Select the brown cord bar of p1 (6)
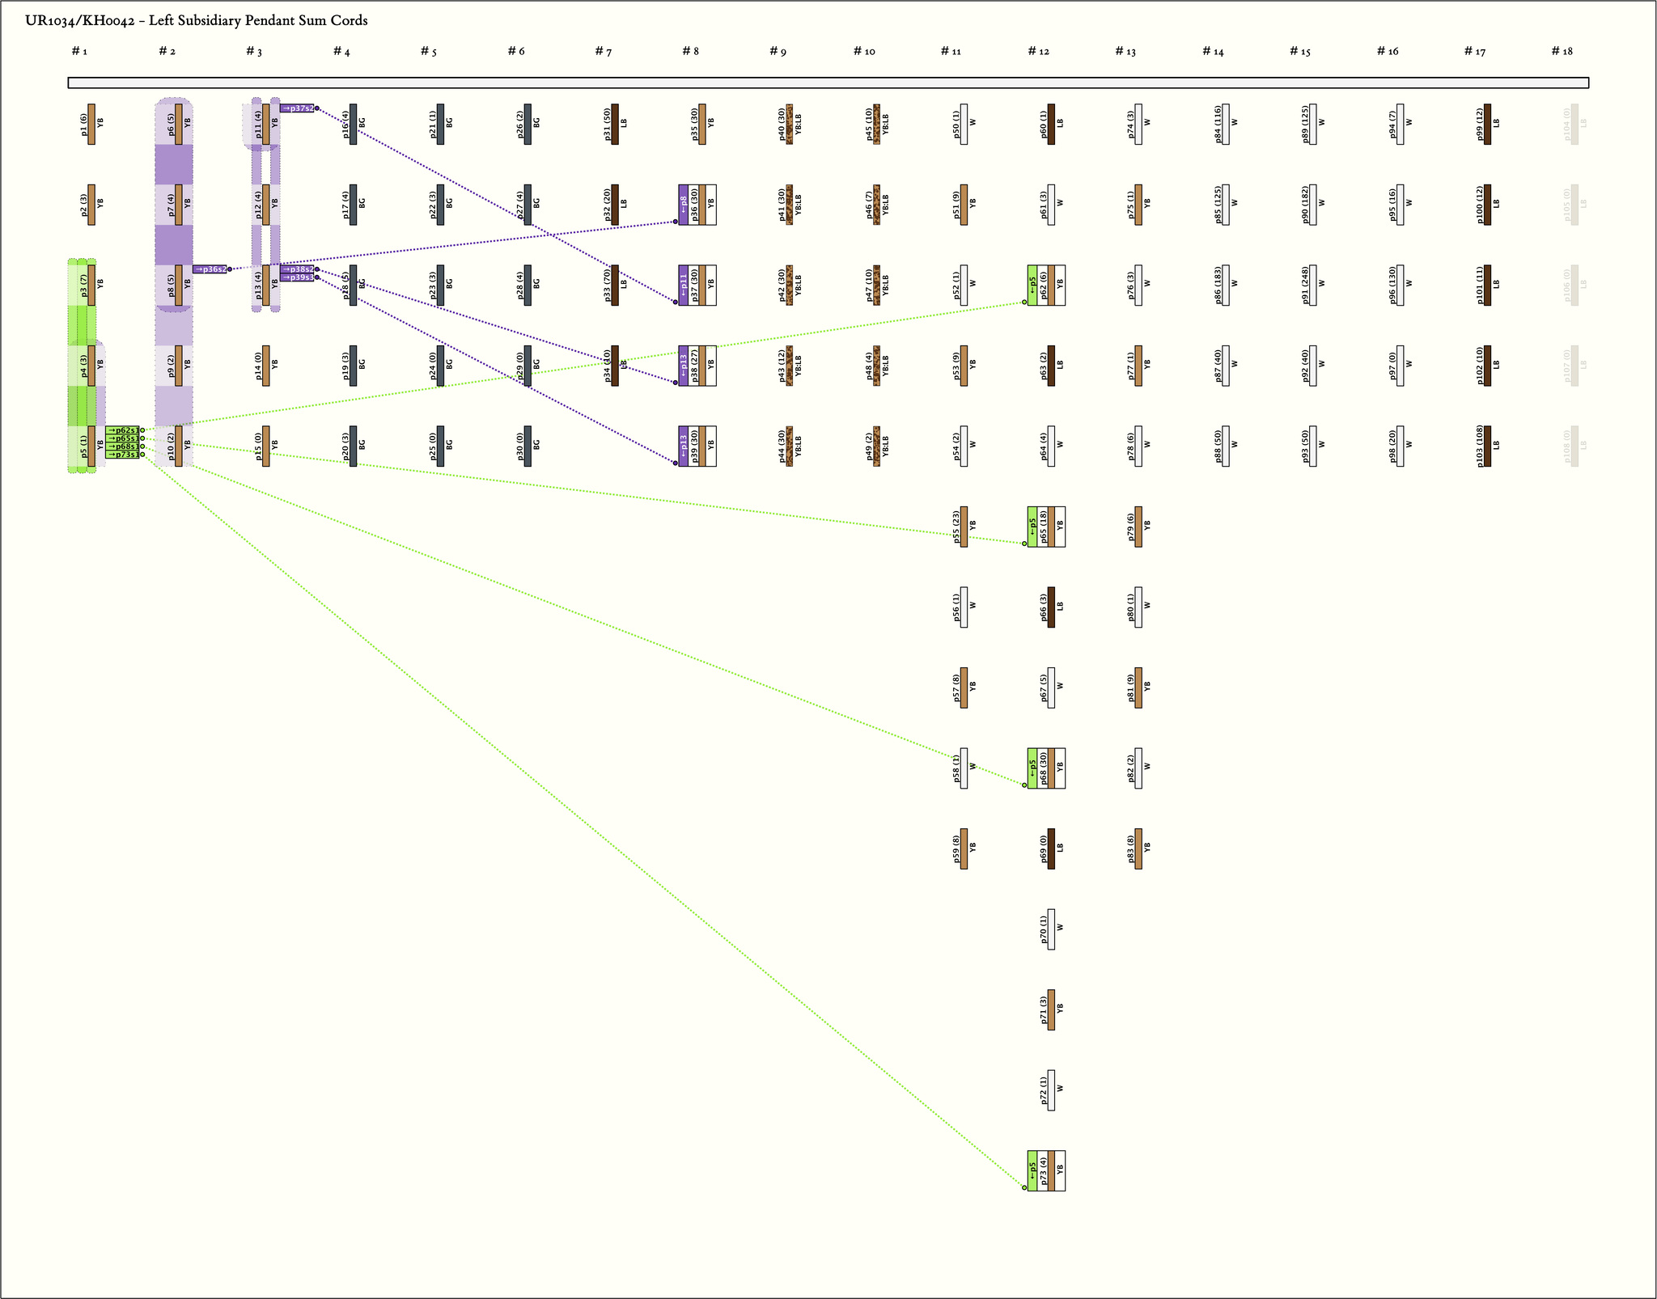Screen dimensions: 1657x1299 (91, 125)
